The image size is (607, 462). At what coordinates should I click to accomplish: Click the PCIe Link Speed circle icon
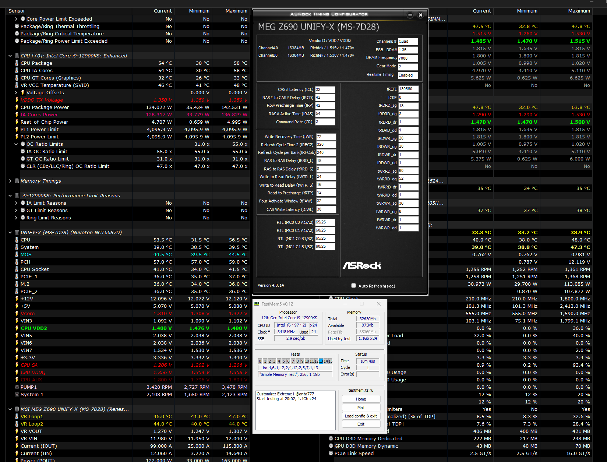click(x=331, y=453)
